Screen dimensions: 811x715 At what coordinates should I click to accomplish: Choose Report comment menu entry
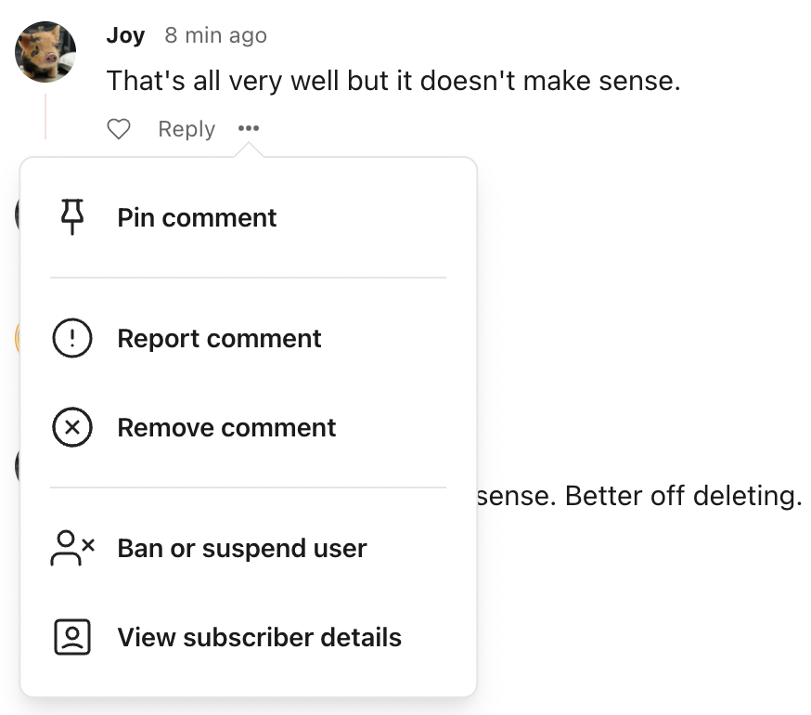point(249,339)
